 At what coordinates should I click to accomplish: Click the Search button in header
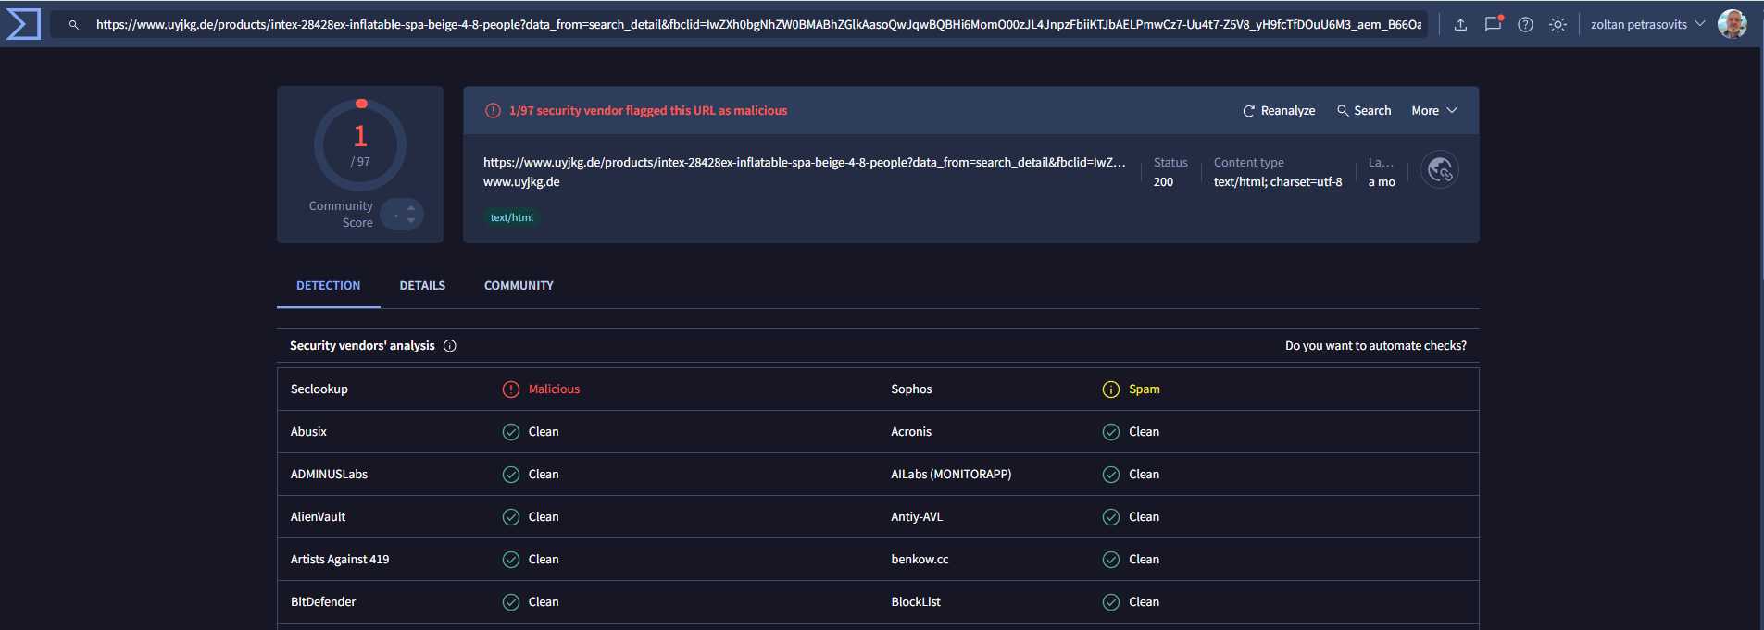pos(1364,111)
